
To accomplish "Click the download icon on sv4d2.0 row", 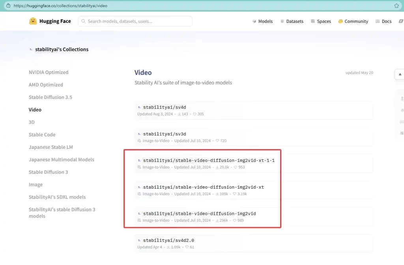I will [168, 247].
